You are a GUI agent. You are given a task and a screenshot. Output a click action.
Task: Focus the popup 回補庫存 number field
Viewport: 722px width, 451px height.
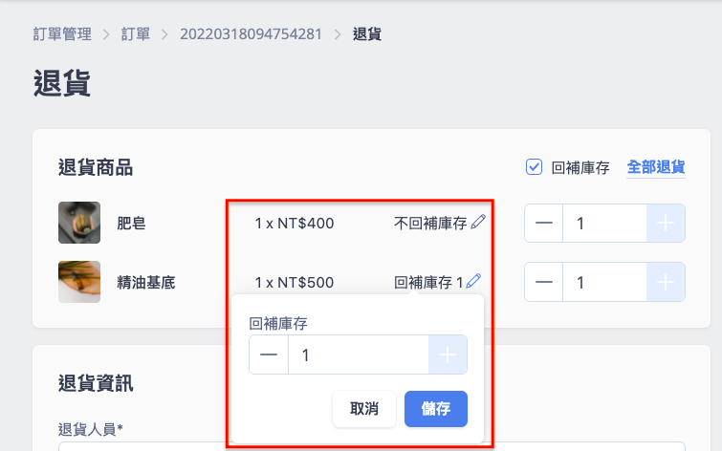coord(359,354)
